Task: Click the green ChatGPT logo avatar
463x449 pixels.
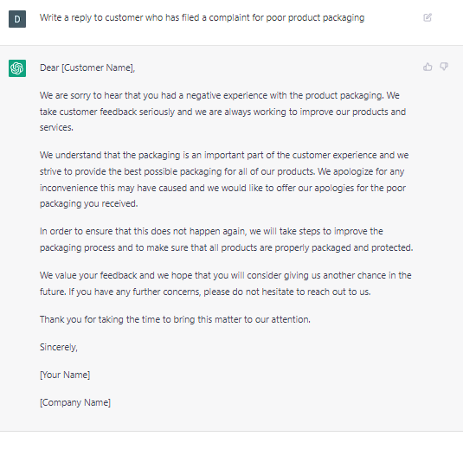Action: [x=17, y=68]
